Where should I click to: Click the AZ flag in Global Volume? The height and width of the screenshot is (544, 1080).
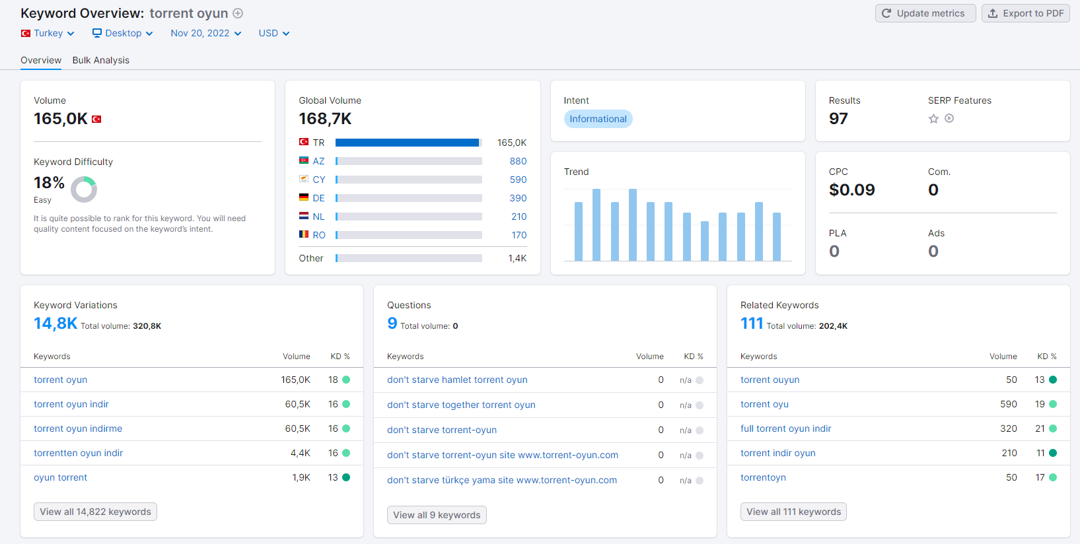[x=304, y=160]
